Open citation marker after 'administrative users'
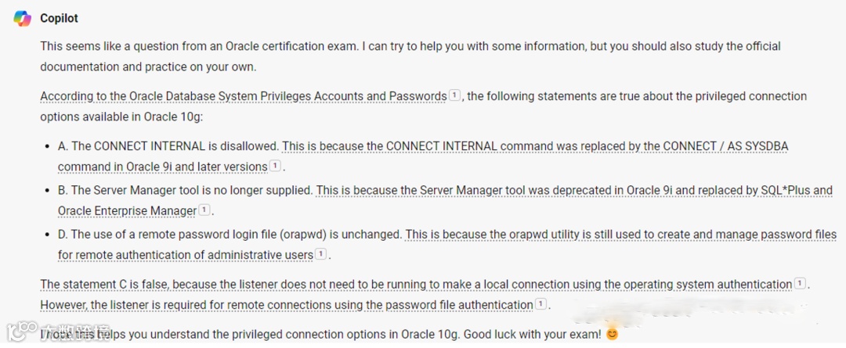This screenshot has width=846, height=348. 320,253
